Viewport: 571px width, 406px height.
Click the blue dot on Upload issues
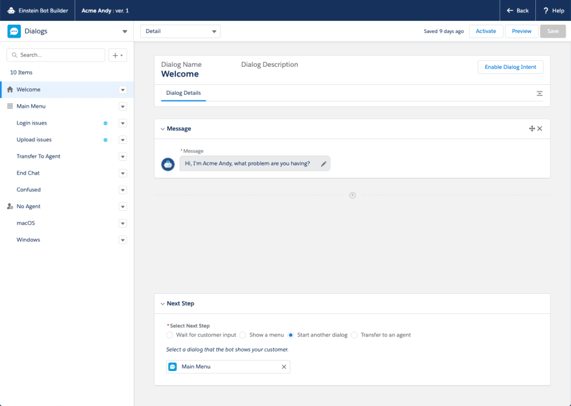pos(106,140)
